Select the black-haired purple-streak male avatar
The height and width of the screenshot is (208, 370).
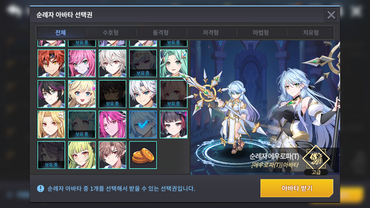[51, 94]
